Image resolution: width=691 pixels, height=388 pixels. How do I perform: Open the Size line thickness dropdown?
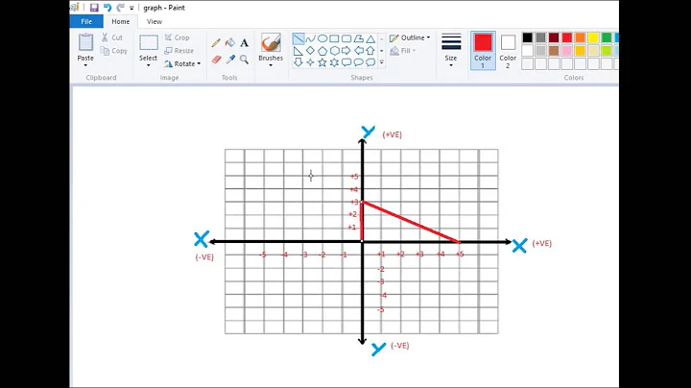451,50
